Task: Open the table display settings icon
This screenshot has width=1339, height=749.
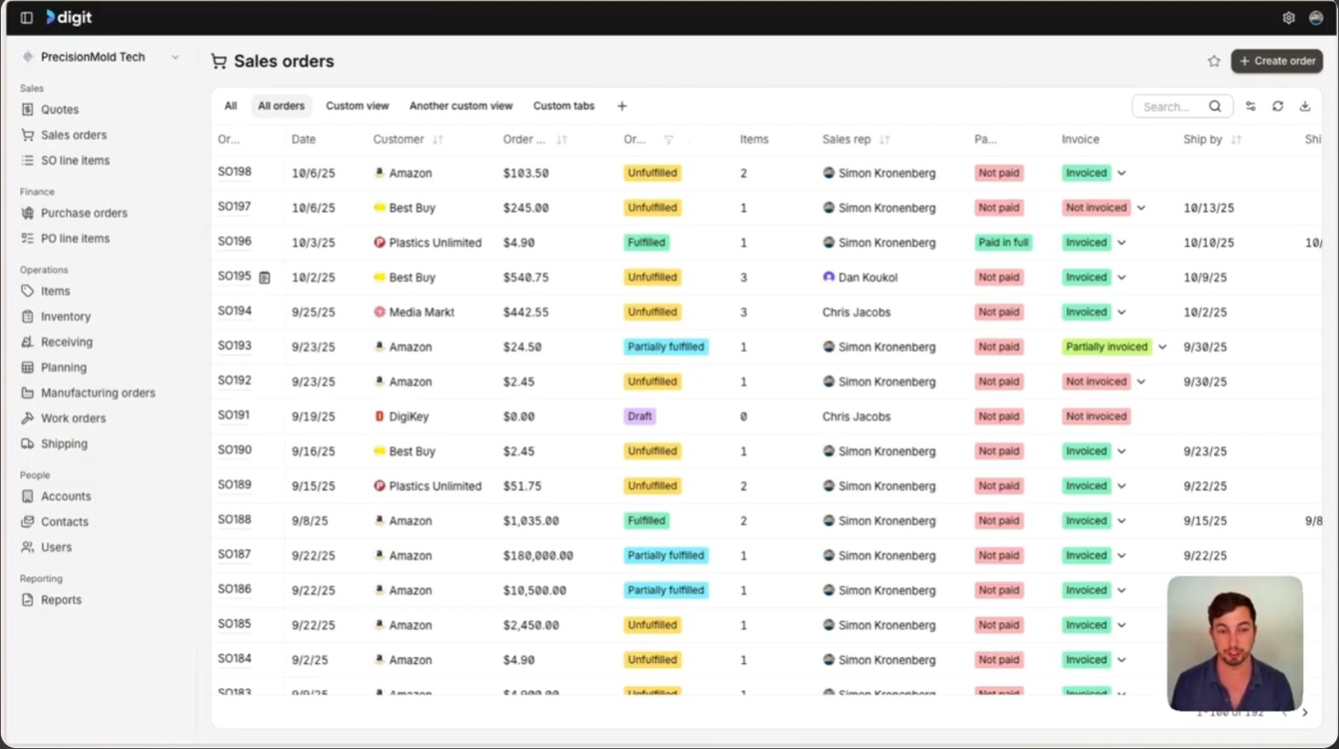Action: point(1250,106)
